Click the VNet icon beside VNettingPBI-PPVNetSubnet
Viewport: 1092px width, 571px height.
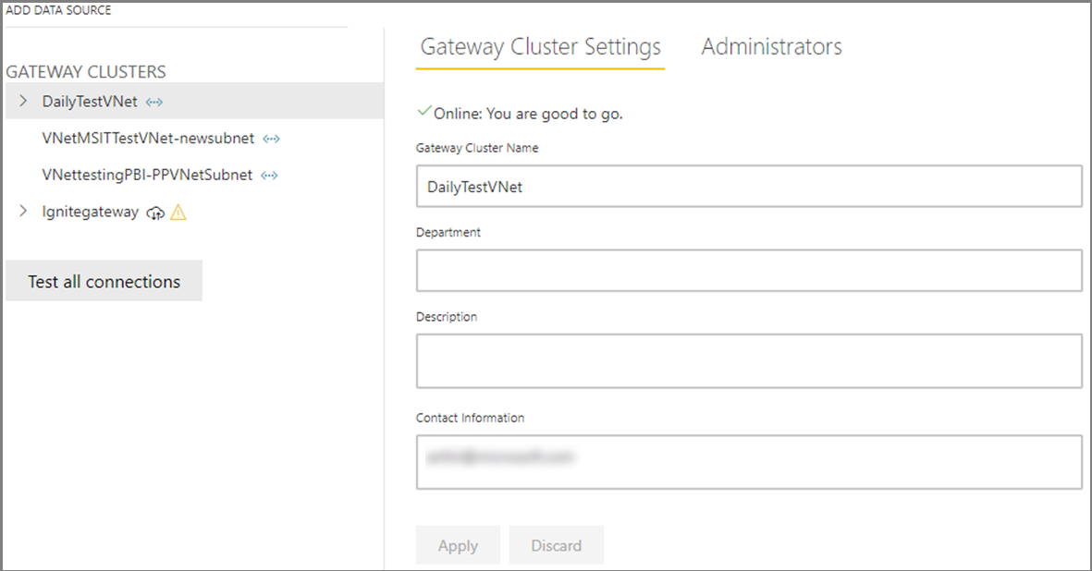(269, 175)
